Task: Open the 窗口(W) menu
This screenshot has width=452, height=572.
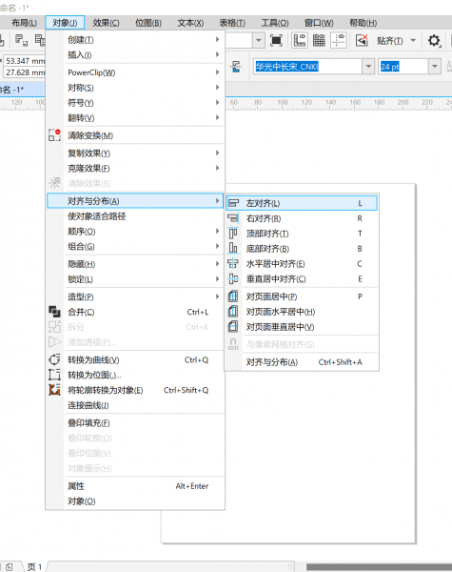Action: coord(319,23)
